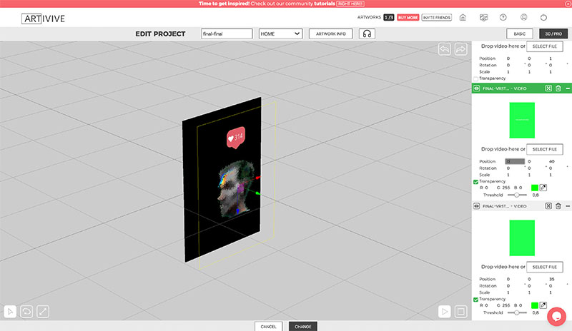Open the HOME dropdown
Screen dimensions: 572x331
(x=280, y=34)
